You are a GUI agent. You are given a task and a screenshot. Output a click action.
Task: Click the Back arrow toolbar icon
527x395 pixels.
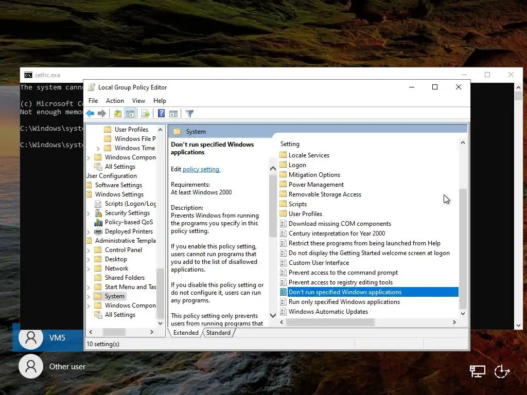(x=90, y=114)
